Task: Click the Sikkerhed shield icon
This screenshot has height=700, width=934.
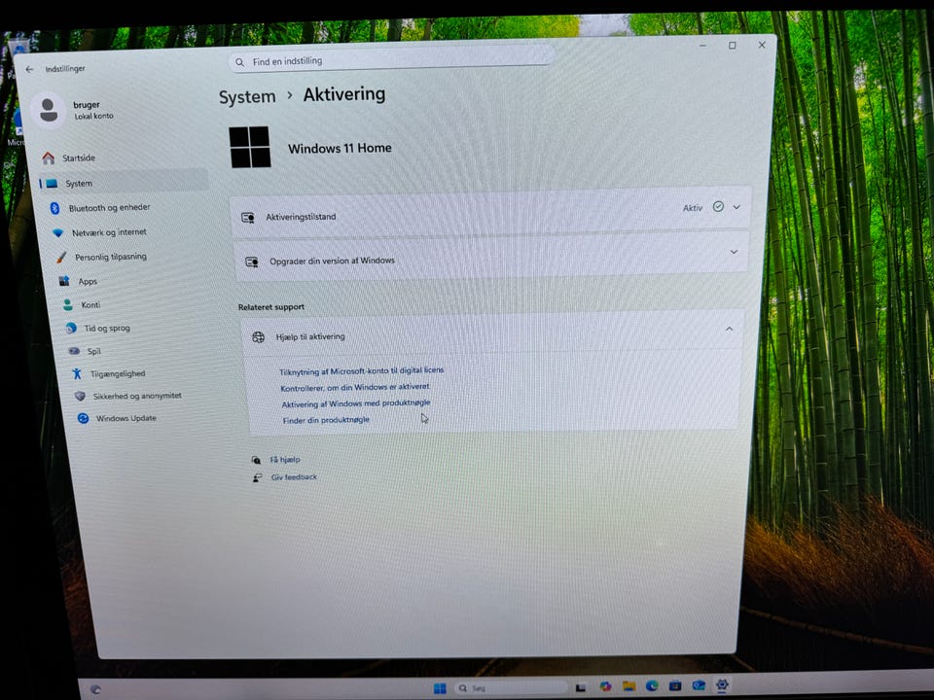Action: pyautogui.click(x=80, y=397)
